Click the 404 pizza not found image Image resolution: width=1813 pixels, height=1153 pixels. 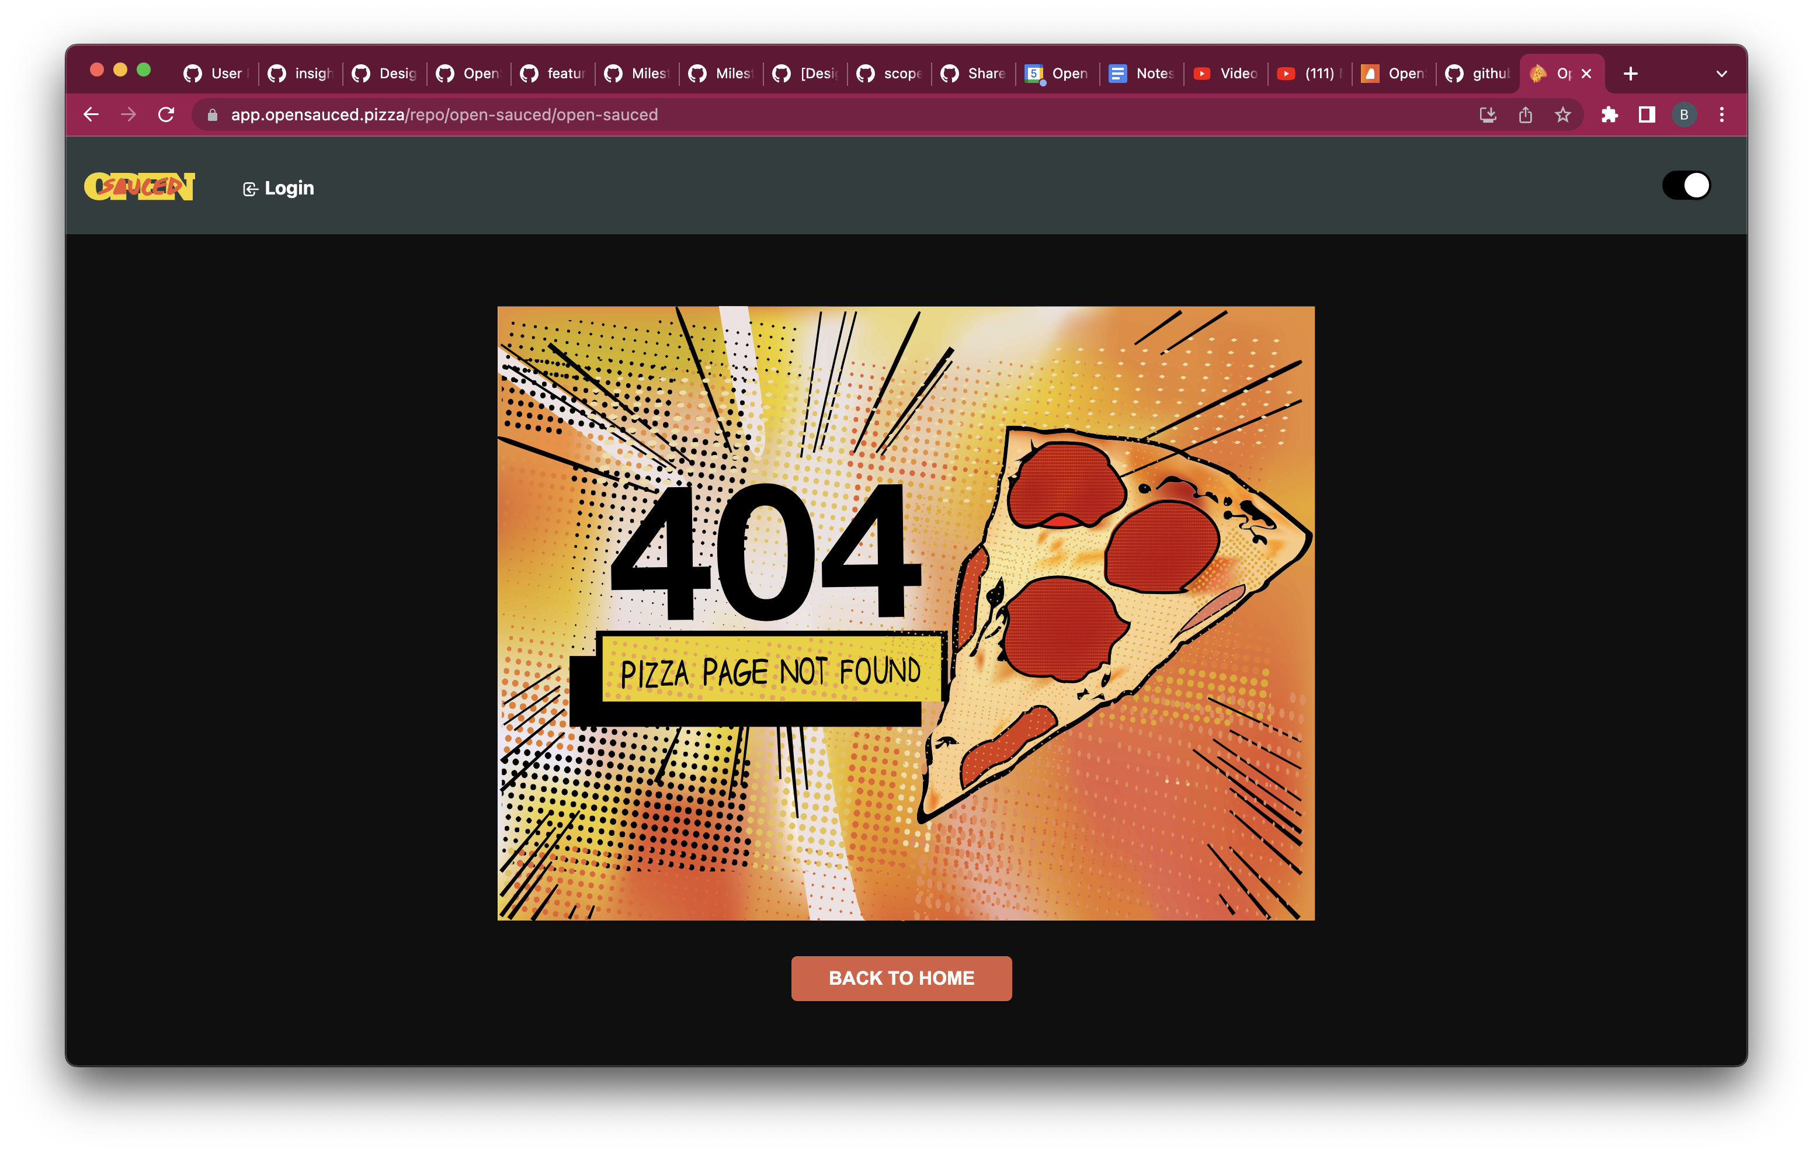pyautogui.click(x=906, y=613)
